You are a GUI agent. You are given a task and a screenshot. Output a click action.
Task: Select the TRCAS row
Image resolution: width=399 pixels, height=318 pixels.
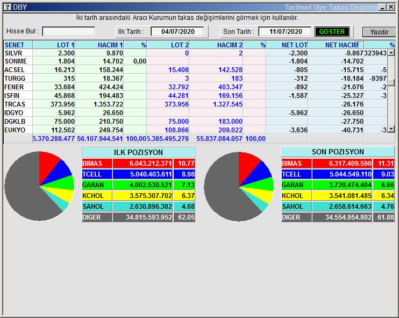pos(195,104)
